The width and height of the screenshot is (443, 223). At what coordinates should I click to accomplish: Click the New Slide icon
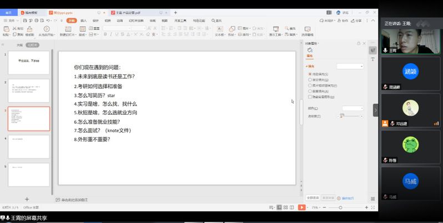[68, 29]
